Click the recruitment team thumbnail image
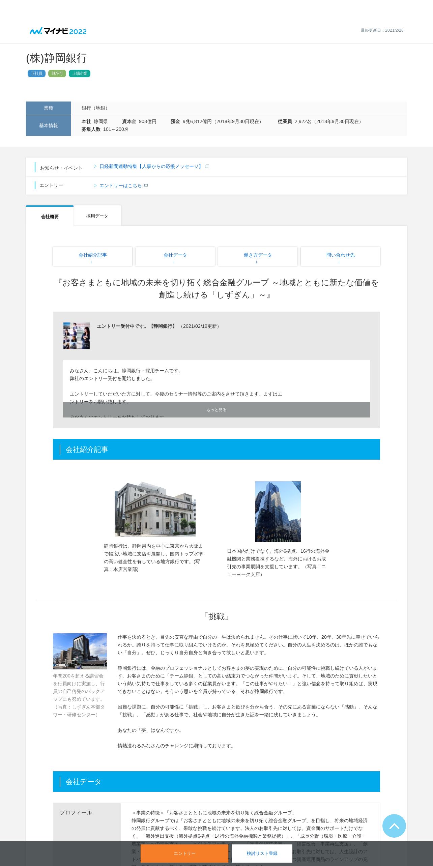This screenshot has height=866, width=433. [x=77, y=336]
